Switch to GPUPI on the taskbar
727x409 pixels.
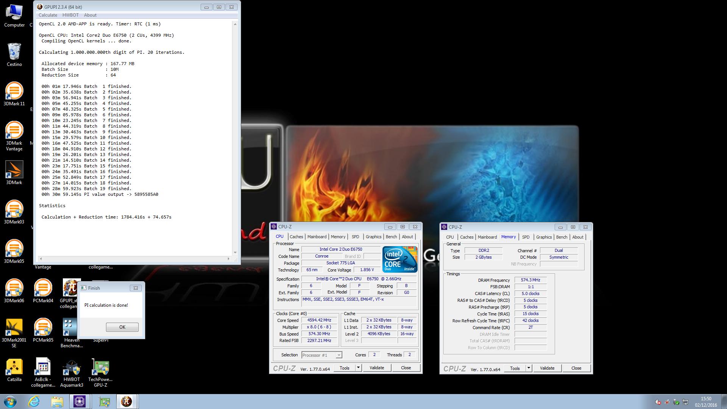click(126, 401)
